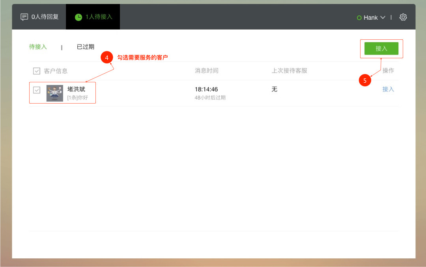426x267 pixels.
Task: Click the chat bubble icon for pending replies
Action: tap(24, 17)
